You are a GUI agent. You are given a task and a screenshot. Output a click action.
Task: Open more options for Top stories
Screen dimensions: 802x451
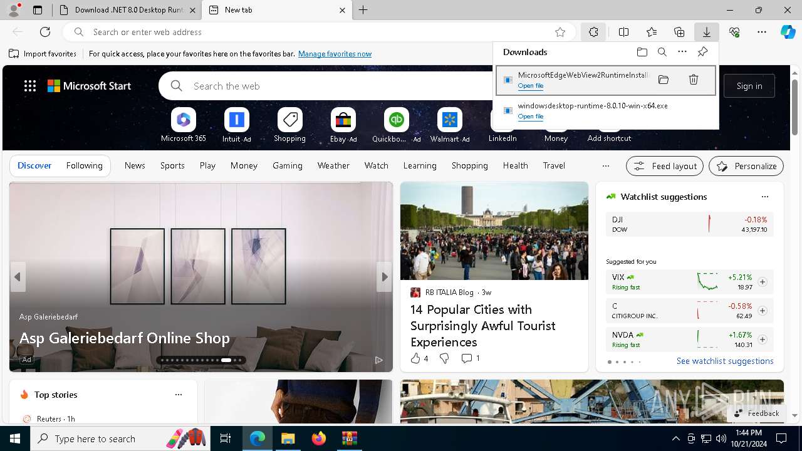(x=179, y=395)
